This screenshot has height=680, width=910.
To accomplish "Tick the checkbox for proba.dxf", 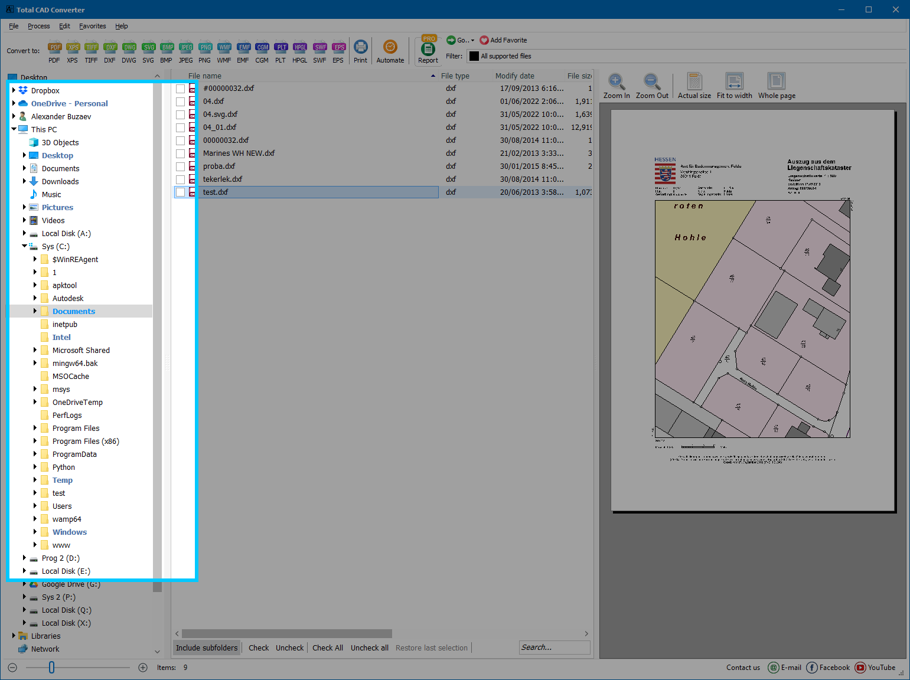I will (x=181, y=166).
